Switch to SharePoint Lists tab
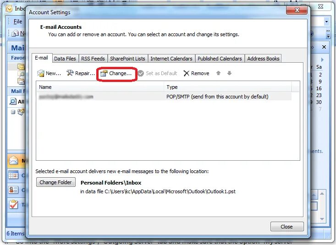336x245 pixels. (x=127, y=59)
